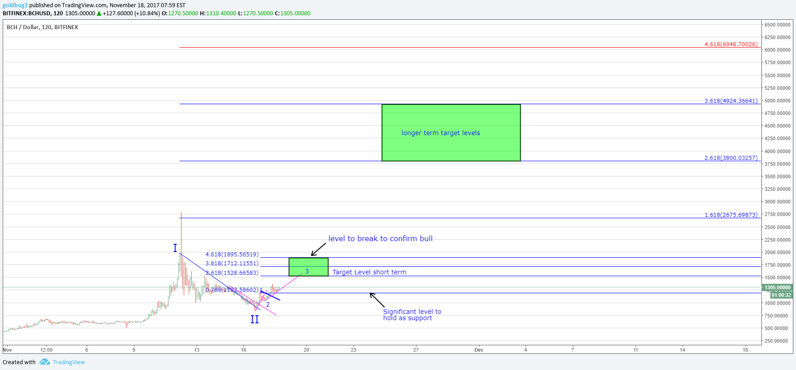Viewport: 796px width, 370px height.
Task: Select the wave II Roman numeral label
Action: pos(255,319)
